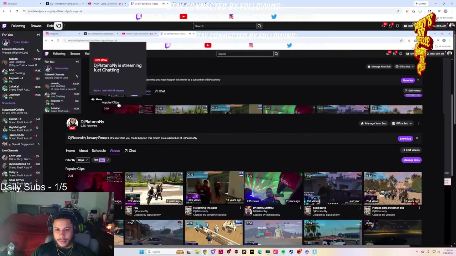Open 2xRaKai channel in sidebar
This screenshot has height=256, width=456.
[21, 88]
